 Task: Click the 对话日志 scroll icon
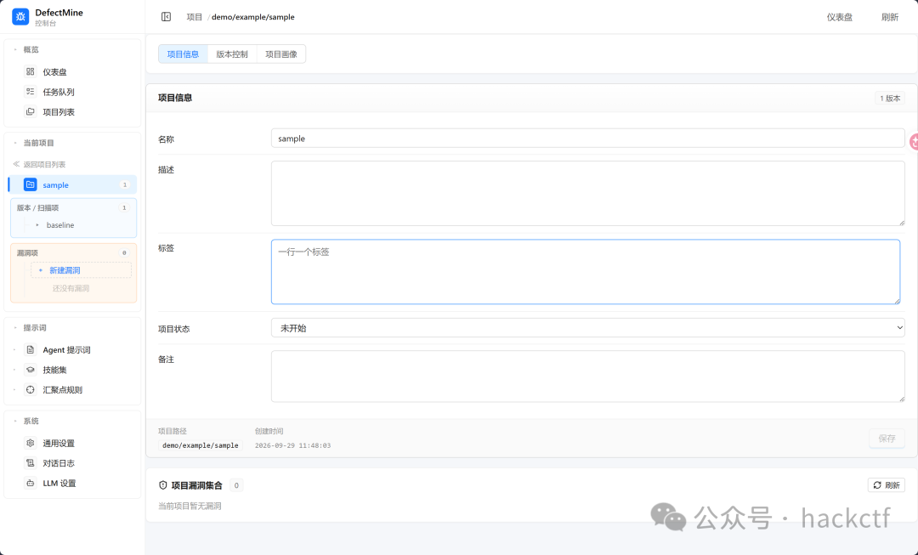tap(31, 462)
